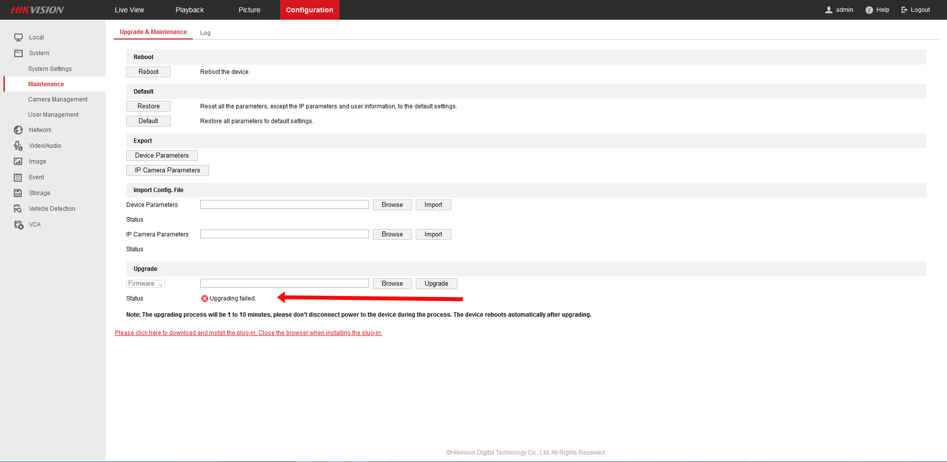Screen dimensions: 947x462
Task: Click the Vehicle Detection icon
Action: (x=18, y=209)
